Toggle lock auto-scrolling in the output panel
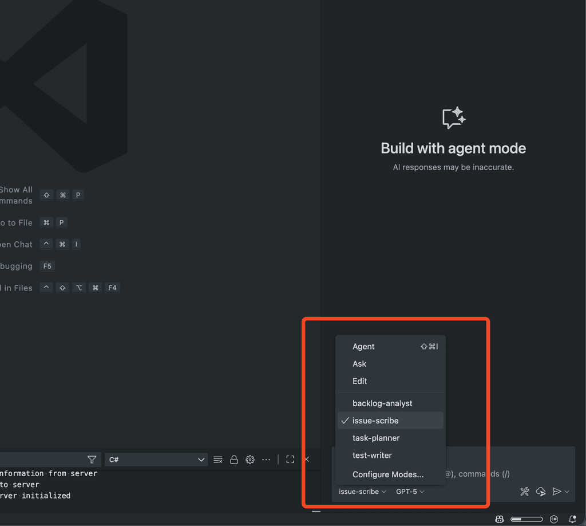This screenshot has height=526, width=586. (233, 459)
